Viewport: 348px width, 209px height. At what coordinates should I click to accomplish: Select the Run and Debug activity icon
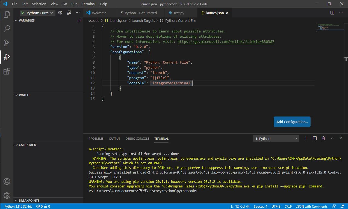(7, 57)
